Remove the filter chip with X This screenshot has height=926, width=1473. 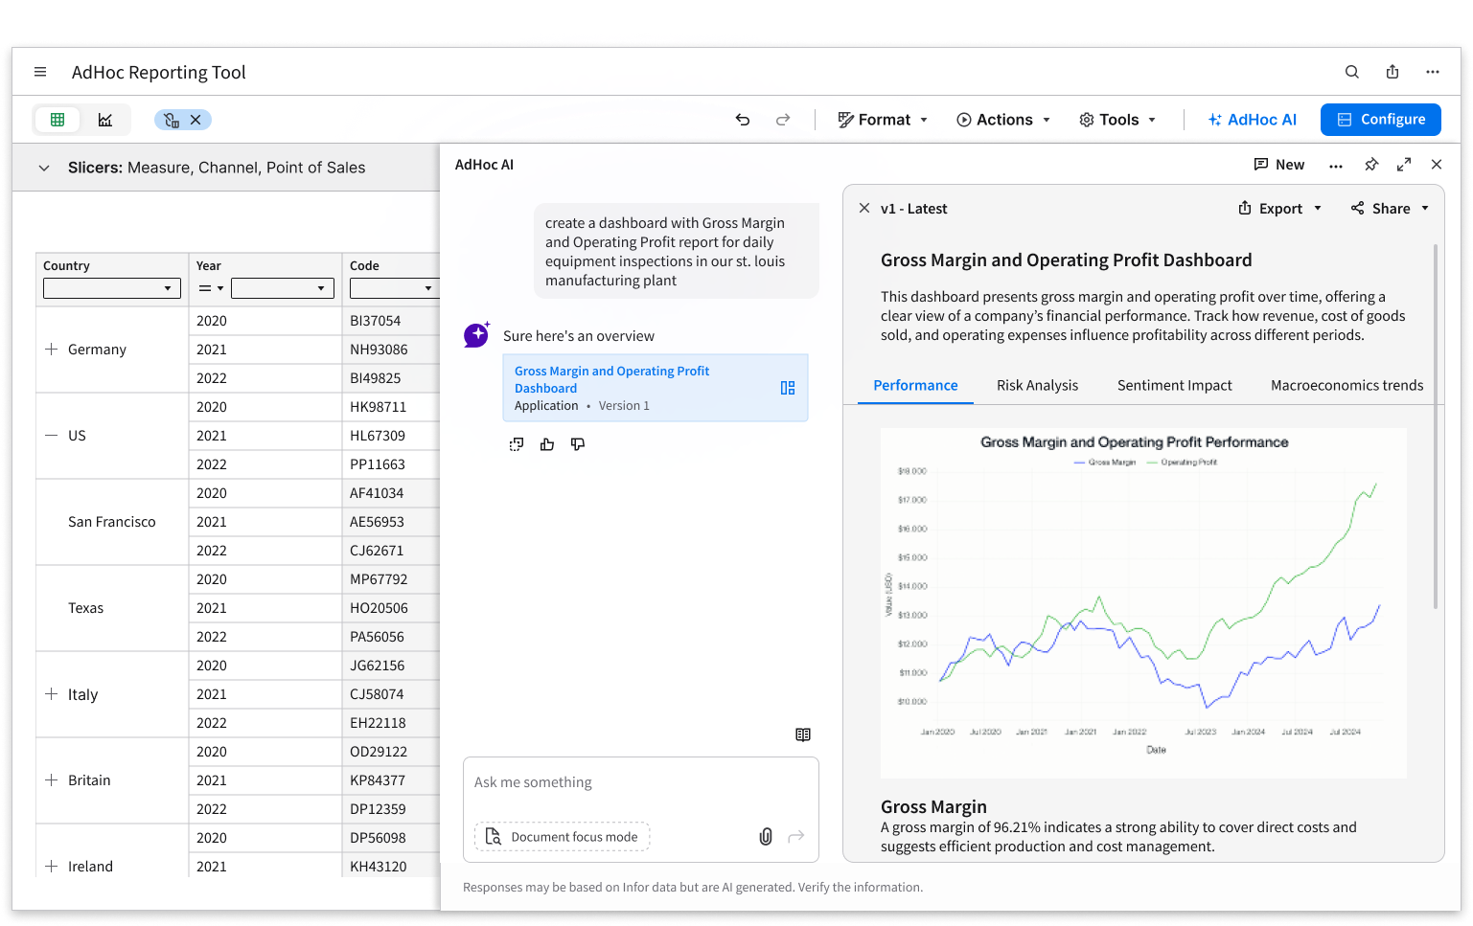(x=196, y=120)
